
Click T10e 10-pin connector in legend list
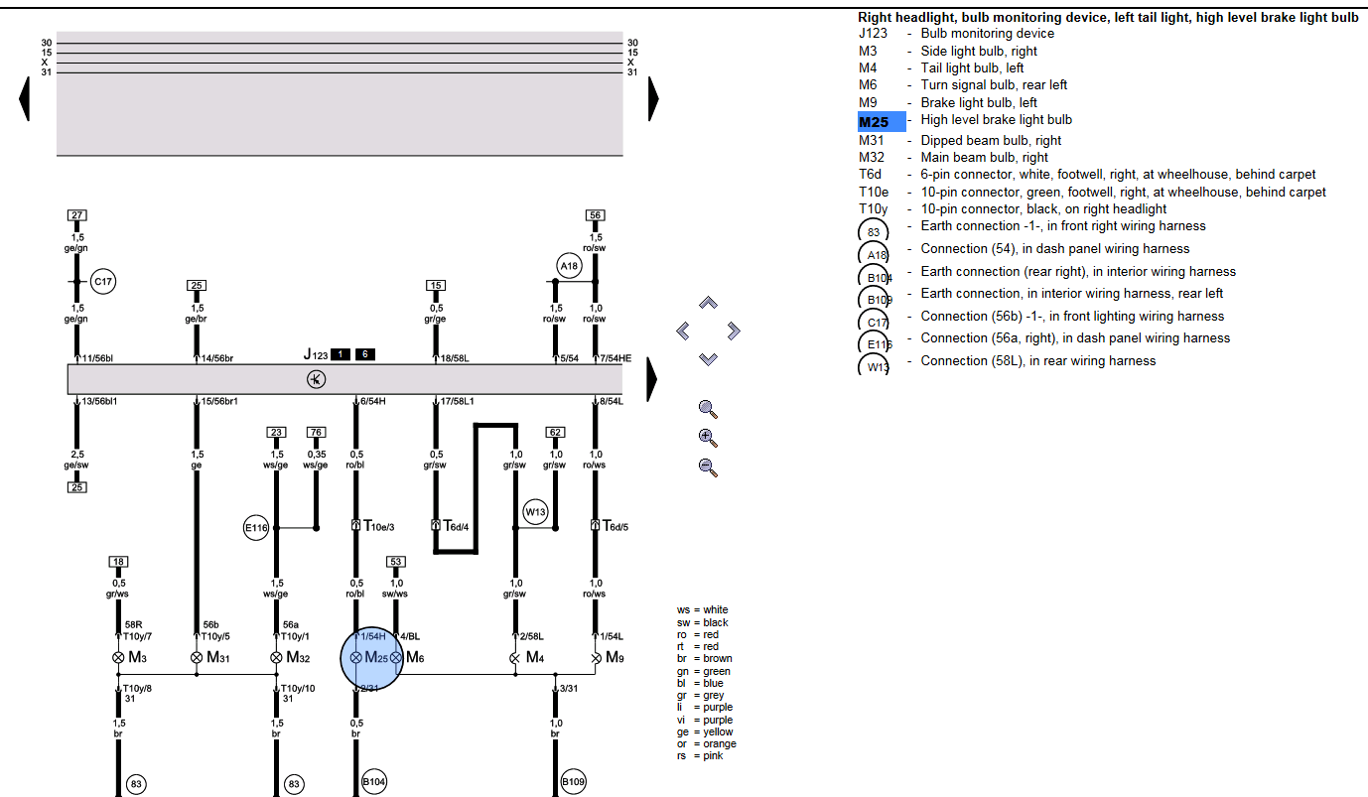[1122, 193]
